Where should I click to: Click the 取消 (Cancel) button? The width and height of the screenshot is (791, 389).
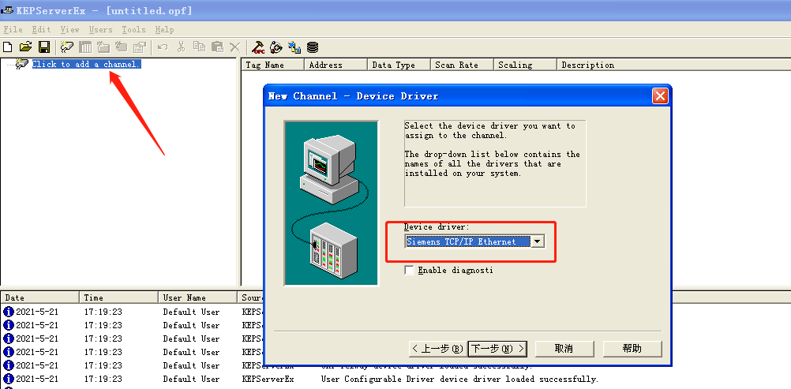click(x=564, y=348)
